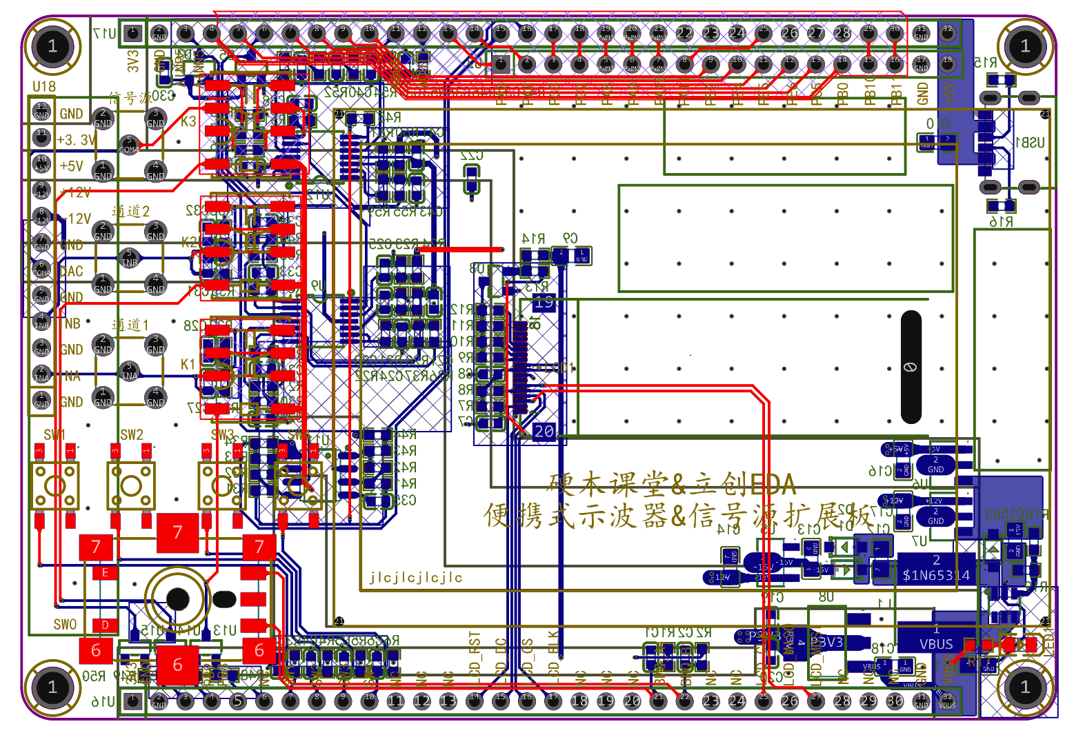This screenshot has height=735, width=1074.
Task: Click pin 32 VBUS on bottom U16 header
Action: 947,701
